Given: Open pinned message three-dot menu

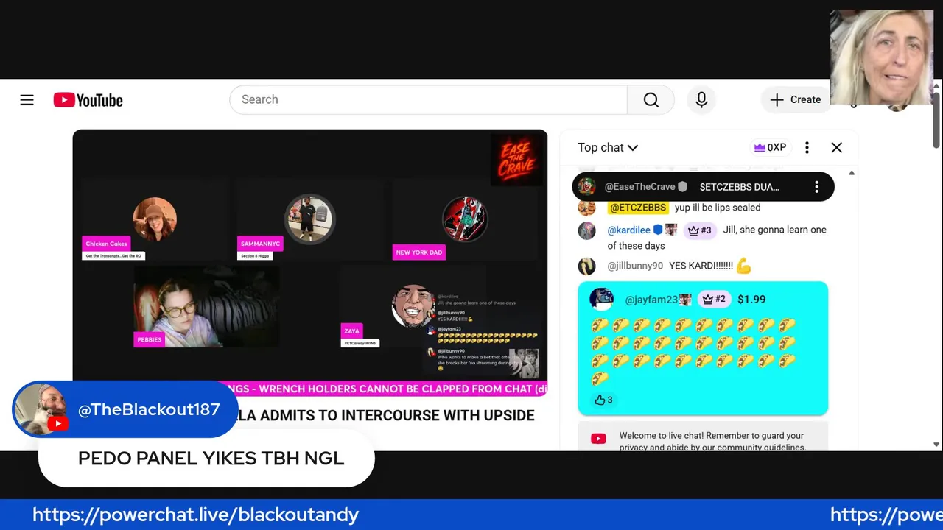Looking at the screenshot, I should 816,187.
